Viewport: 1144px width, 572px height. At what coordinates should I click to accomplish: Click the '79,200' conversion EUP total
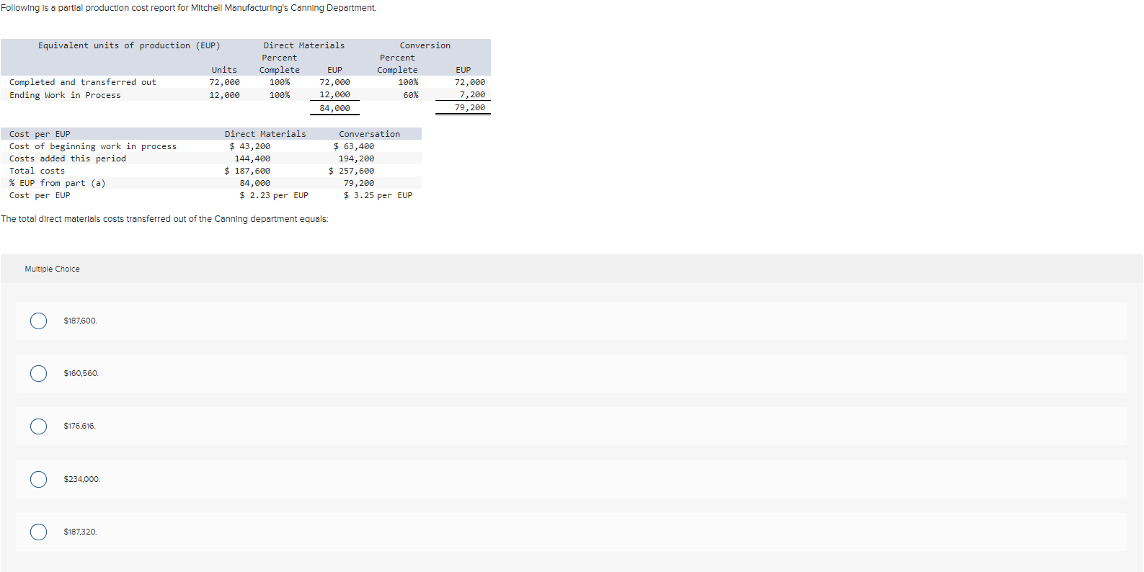(x=470, y=107)
